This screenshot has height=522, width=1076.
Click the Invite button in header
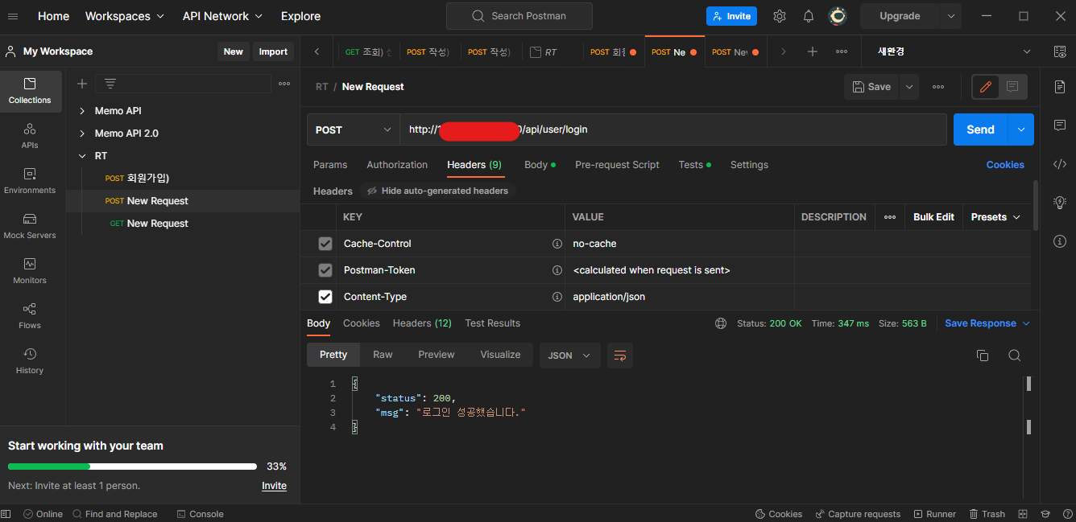731,16
